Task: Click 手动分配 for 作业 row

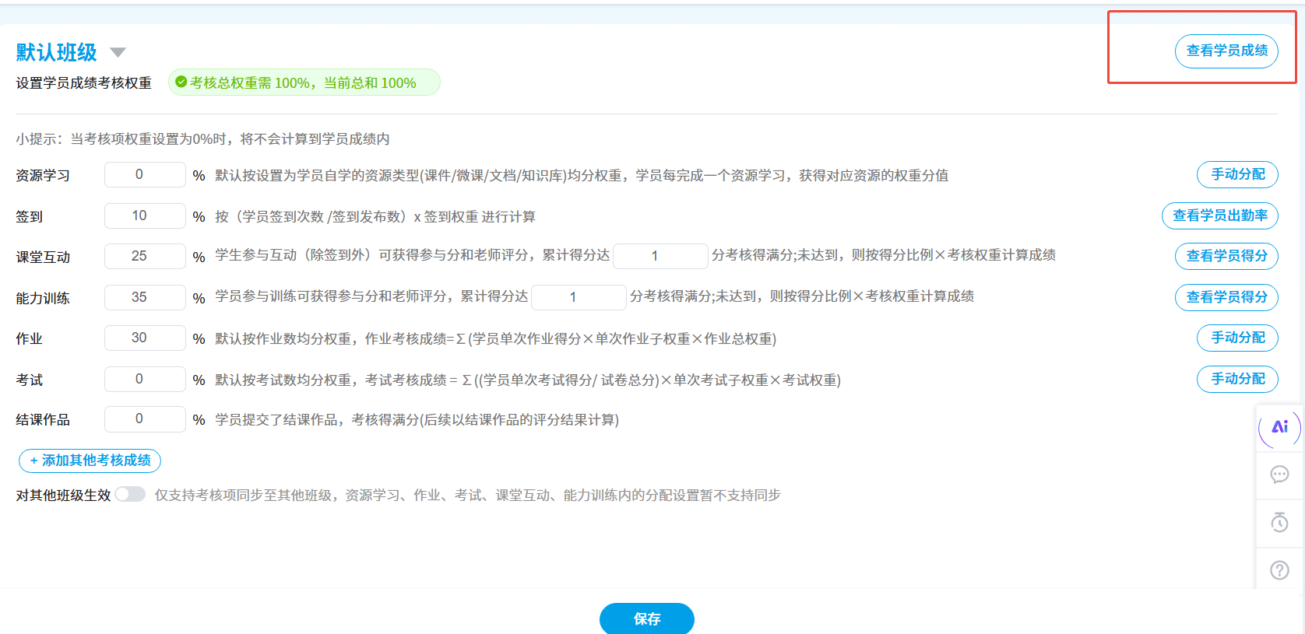Action: (x=1237, y=338)
